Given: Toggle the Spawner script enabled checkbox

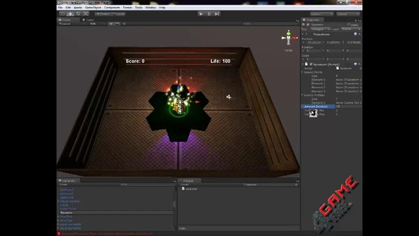Looking at the screenshot, I should point(311,64).
